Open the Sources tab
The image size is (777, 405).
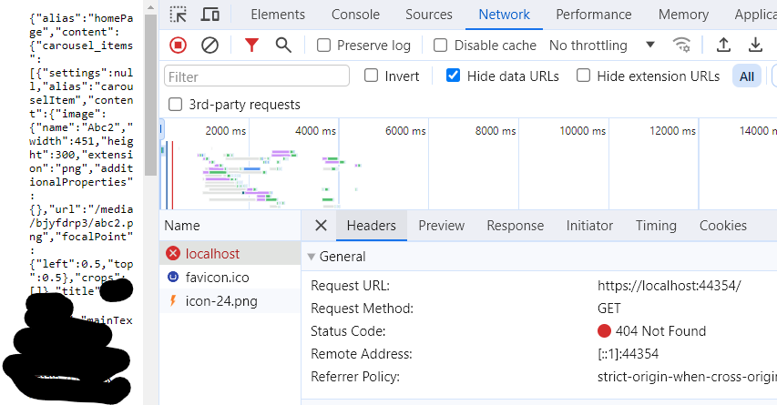[x=429, y=15]
